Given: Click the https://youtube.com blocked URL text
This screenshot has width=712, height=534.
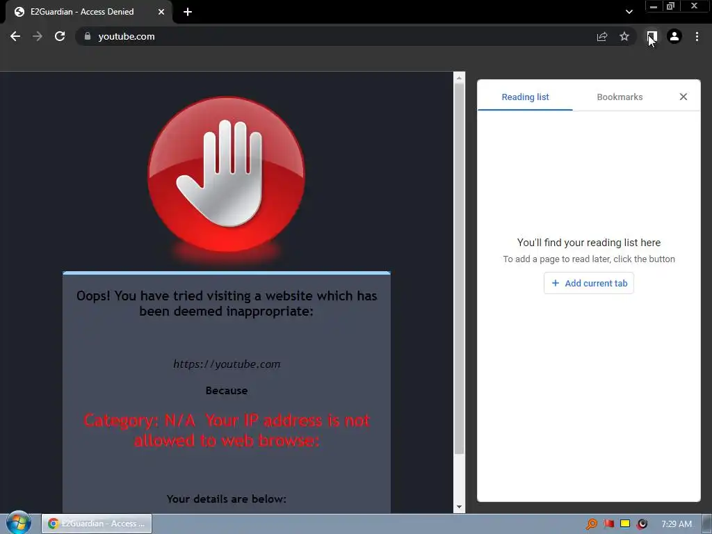Looking at the screenshot, I should coord(227,364).
